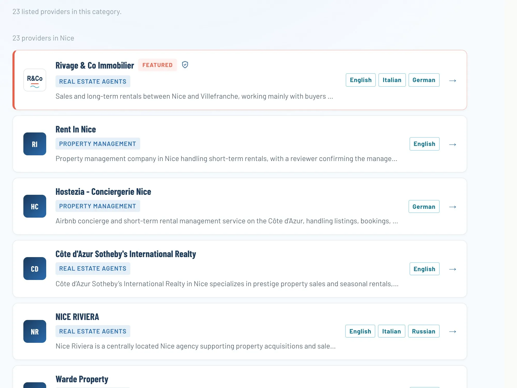
Task: Open Rent In Nice via arrow
Action: point(453,144)
